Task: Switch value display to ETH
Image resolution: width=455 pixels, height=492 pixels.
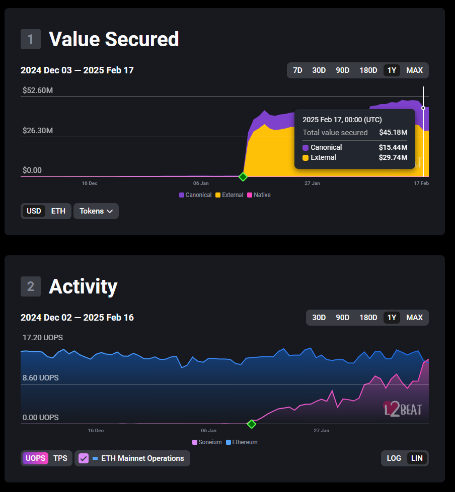Action: click(x=58, y=211)
